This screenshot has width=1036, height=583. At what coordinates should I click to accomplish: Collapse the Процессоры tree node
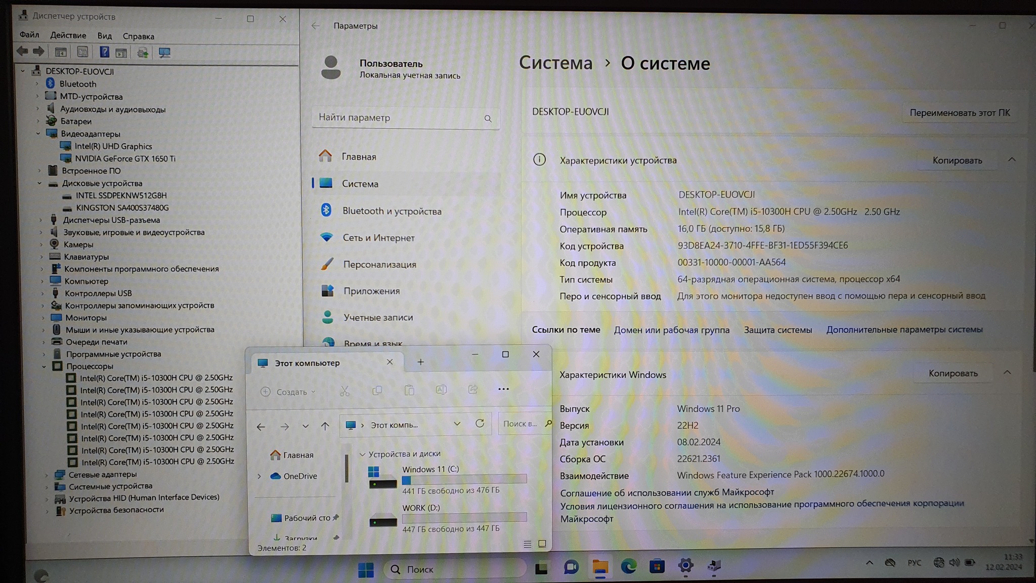point(44,366)
